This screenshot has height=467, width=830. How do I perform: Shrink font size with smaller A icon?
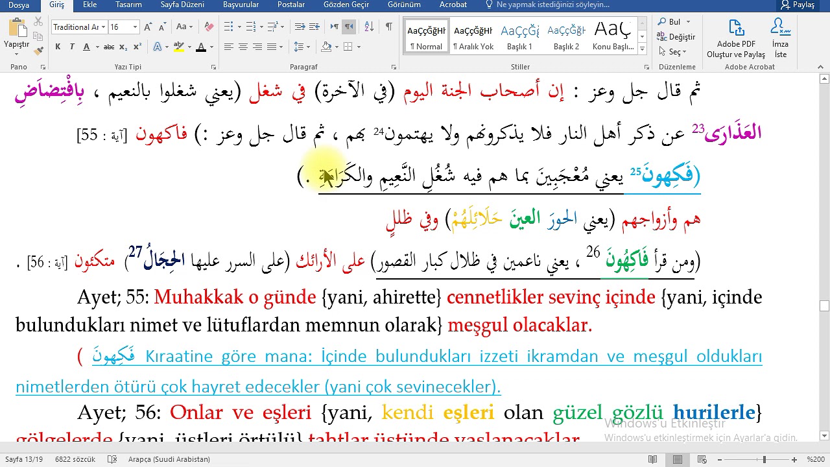point(161,27)
